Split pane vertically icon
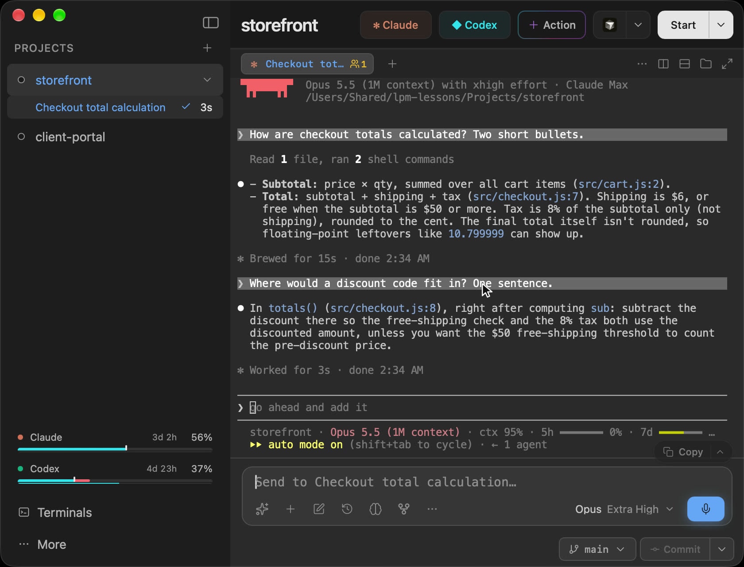Image resolution: width=744 pixels, height=567 pixels. point(663,64)
